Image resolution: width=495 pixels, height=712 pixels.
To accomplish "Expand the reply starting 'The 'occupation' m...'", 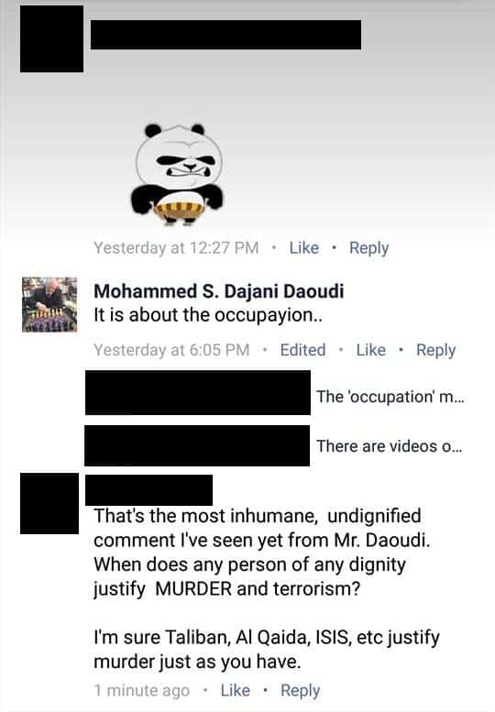I will coord(390,397).
